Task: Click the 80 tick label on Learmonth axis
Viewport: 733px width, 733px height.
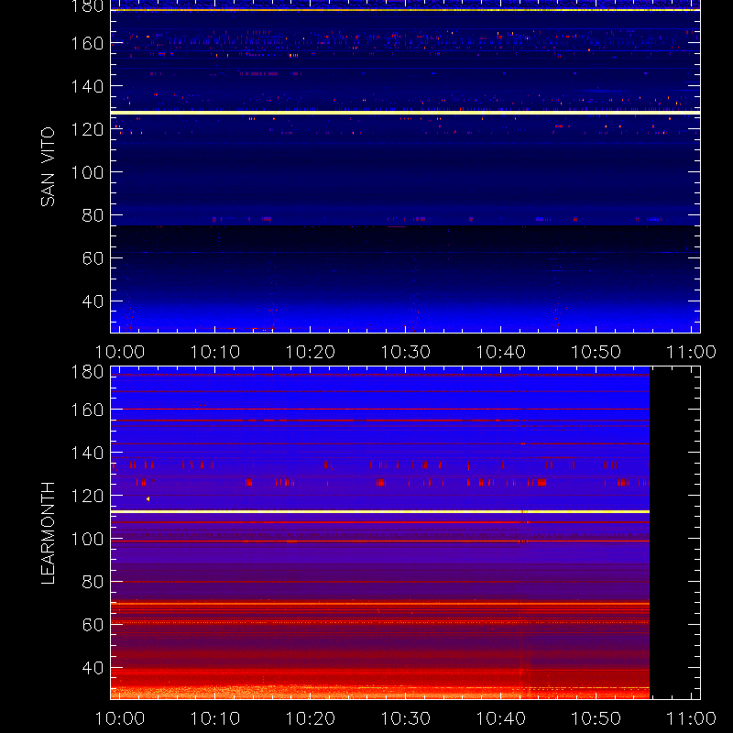Action: point(93,582)
